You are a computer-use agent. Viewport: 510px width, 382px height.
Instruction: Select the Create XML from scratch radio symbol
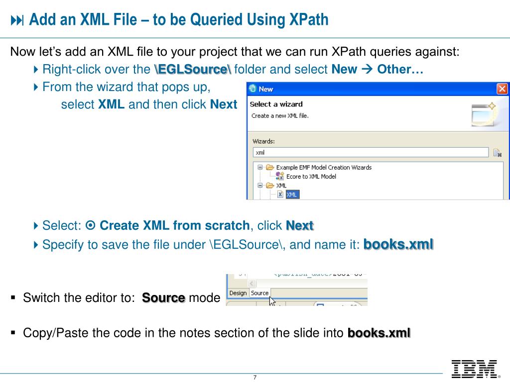click(x=91, y=225)
